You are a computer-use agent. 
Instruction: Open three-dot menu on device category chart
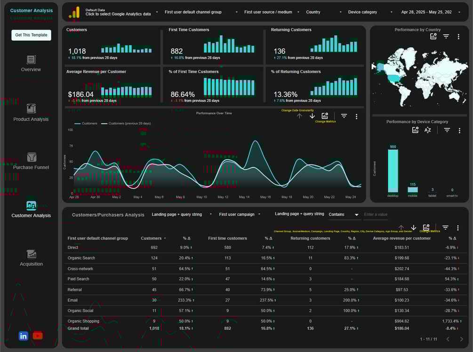[x=459, y=131]
